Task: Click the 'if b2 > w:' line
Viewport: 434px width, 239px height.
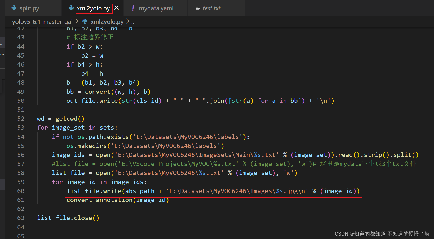Action: point(85,47)
